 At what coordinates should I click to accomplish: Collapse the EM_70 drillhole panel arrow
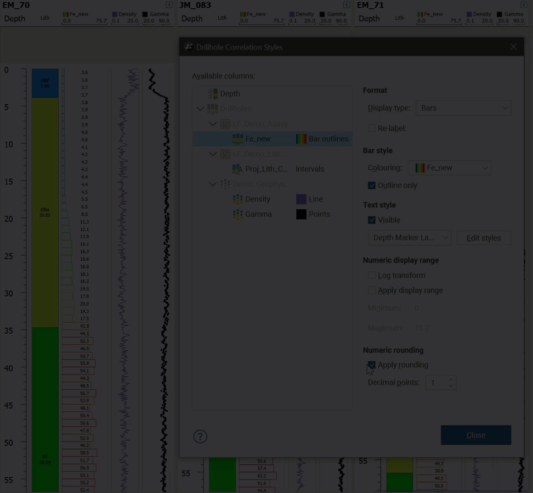tap(169, 5)
